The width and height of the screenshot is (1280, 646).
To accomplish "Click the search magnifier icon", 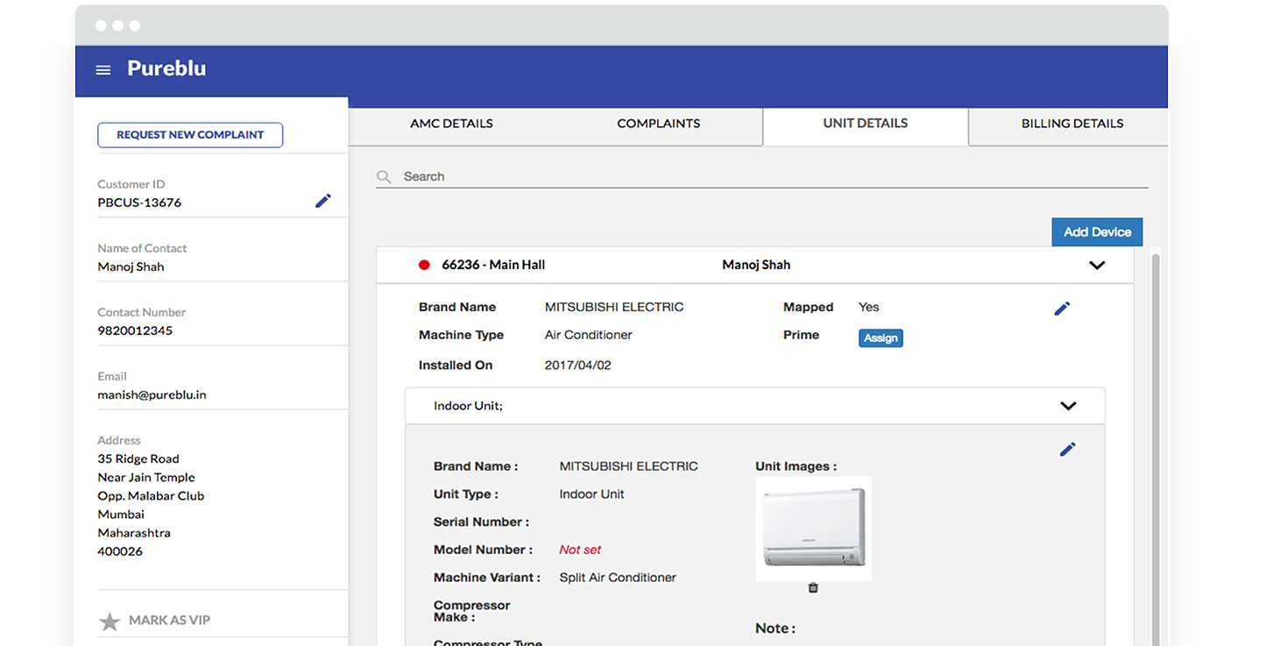I will (384, 177).
